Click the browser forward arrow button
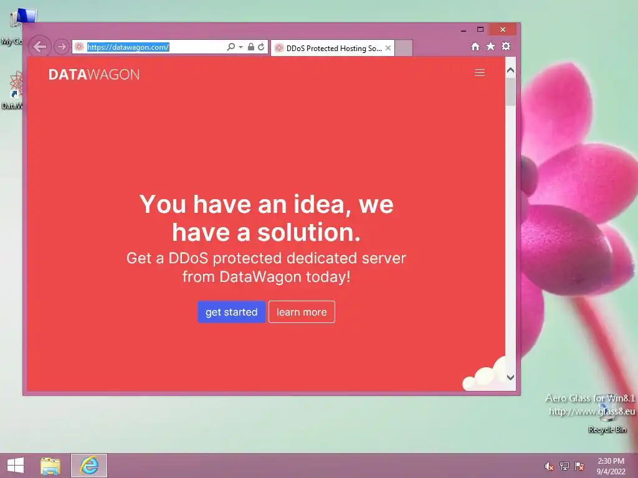This screenshot has height=478, width=638. point(62,47)
